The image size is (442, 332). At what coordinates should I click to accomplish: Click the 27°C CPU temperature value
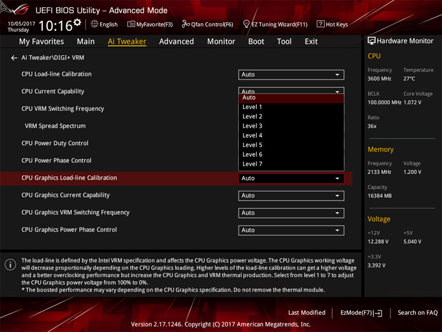[409, 79]
